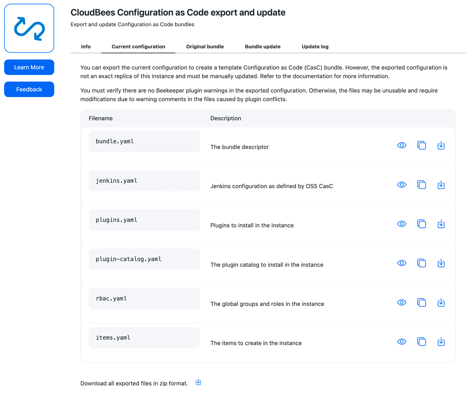Open the Update log tab
Viewport: 472px width, 400px height.
pyautogui.click(x=315, y=47)
